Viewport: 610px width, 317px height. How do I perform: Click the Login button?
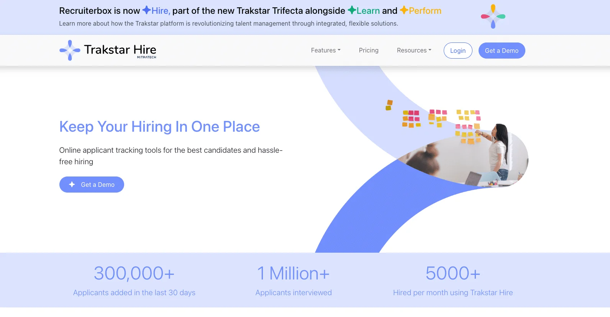[x=458, y=51]
